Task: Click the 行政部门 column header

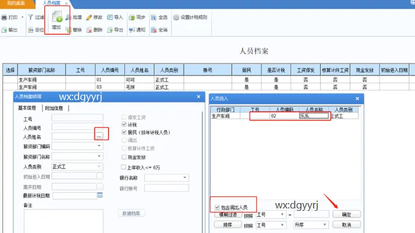Action: 225,110
